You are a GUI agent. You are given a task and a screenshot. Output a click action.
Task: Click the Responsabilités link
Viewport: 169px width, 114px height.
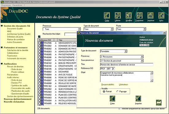click(x=108, y=85)
